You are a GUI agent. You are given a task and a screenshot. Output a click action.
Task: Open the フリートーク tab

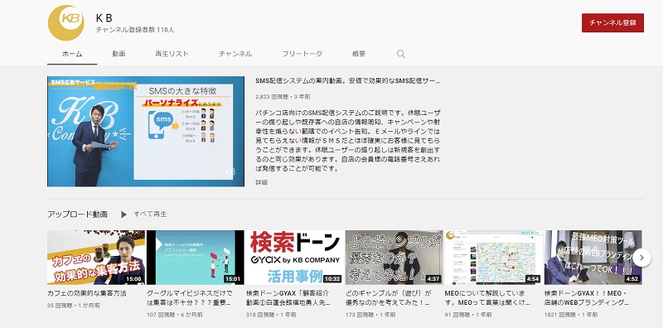(x=302, y=54)
